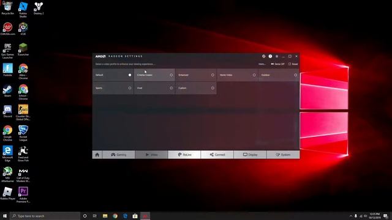Select the Google Chrome desktop icon
This screenshot has width=392, height=220.
(7, 133)
